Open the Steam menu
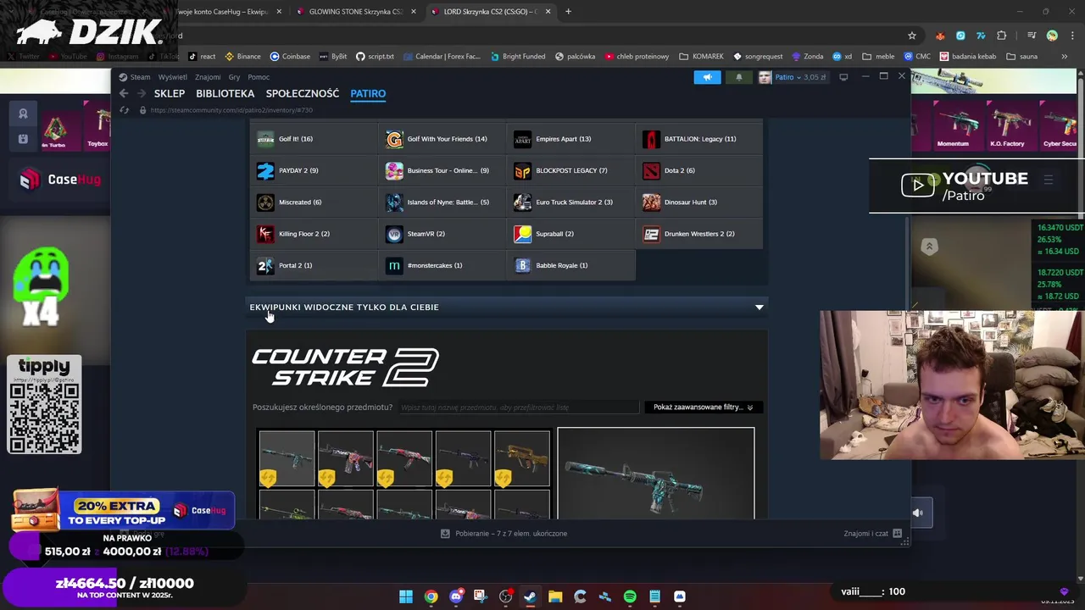The height and width of the screenshot is (610, 1085). pos(135,77)
